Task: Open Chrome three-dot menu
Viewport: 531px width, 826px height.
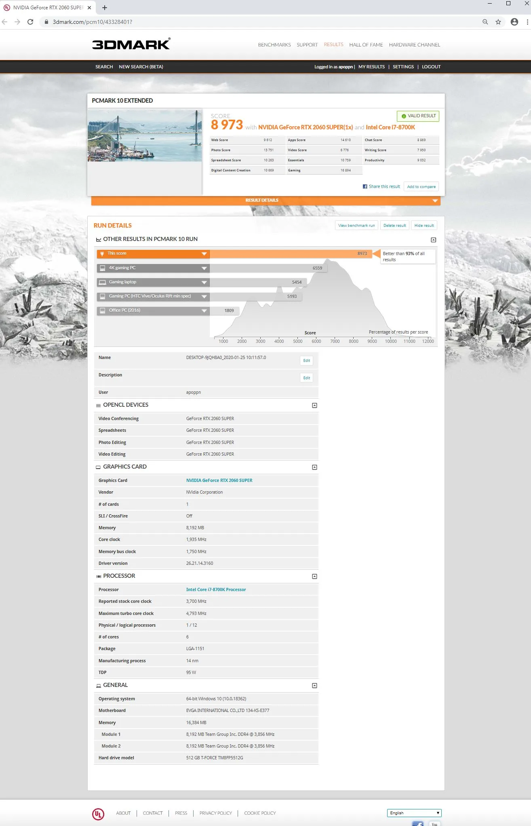Action: pyautogui.click(x=527, y=22)
